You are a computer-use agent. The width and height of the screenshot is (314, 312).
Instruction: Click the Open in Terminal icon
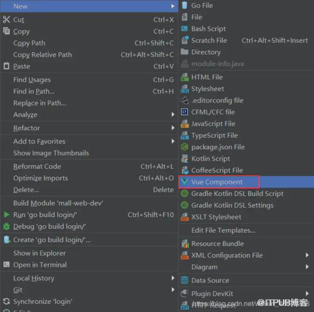[x=6, y=264]
